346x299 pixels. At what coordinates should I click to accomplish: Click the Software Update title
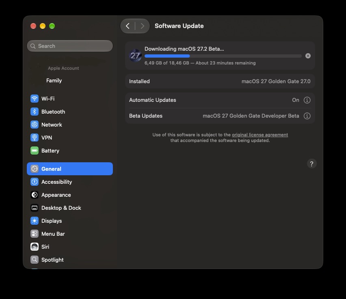click(x=179, y=26)
